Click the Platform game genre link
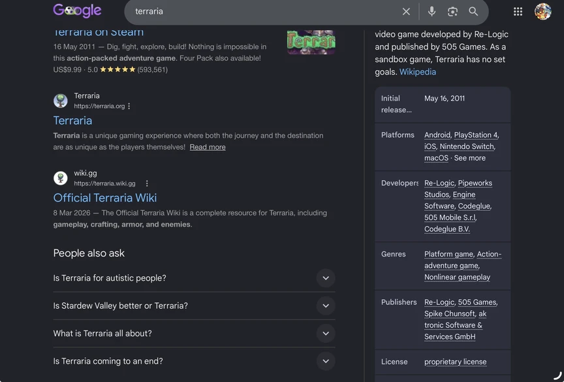Image resolution: width=564 pixels, height=382 pixels. (448, 254)
